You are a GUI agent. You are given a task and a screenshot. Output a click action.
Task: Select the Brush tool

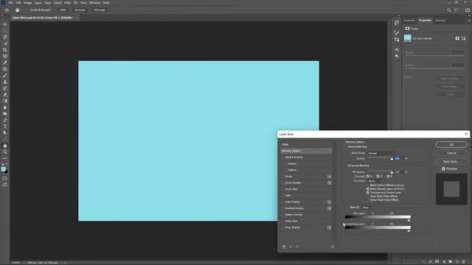point(5,75)
